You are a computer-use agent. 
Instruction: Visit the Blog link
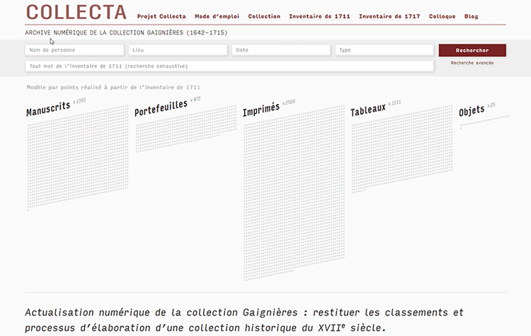pos(471,16)
